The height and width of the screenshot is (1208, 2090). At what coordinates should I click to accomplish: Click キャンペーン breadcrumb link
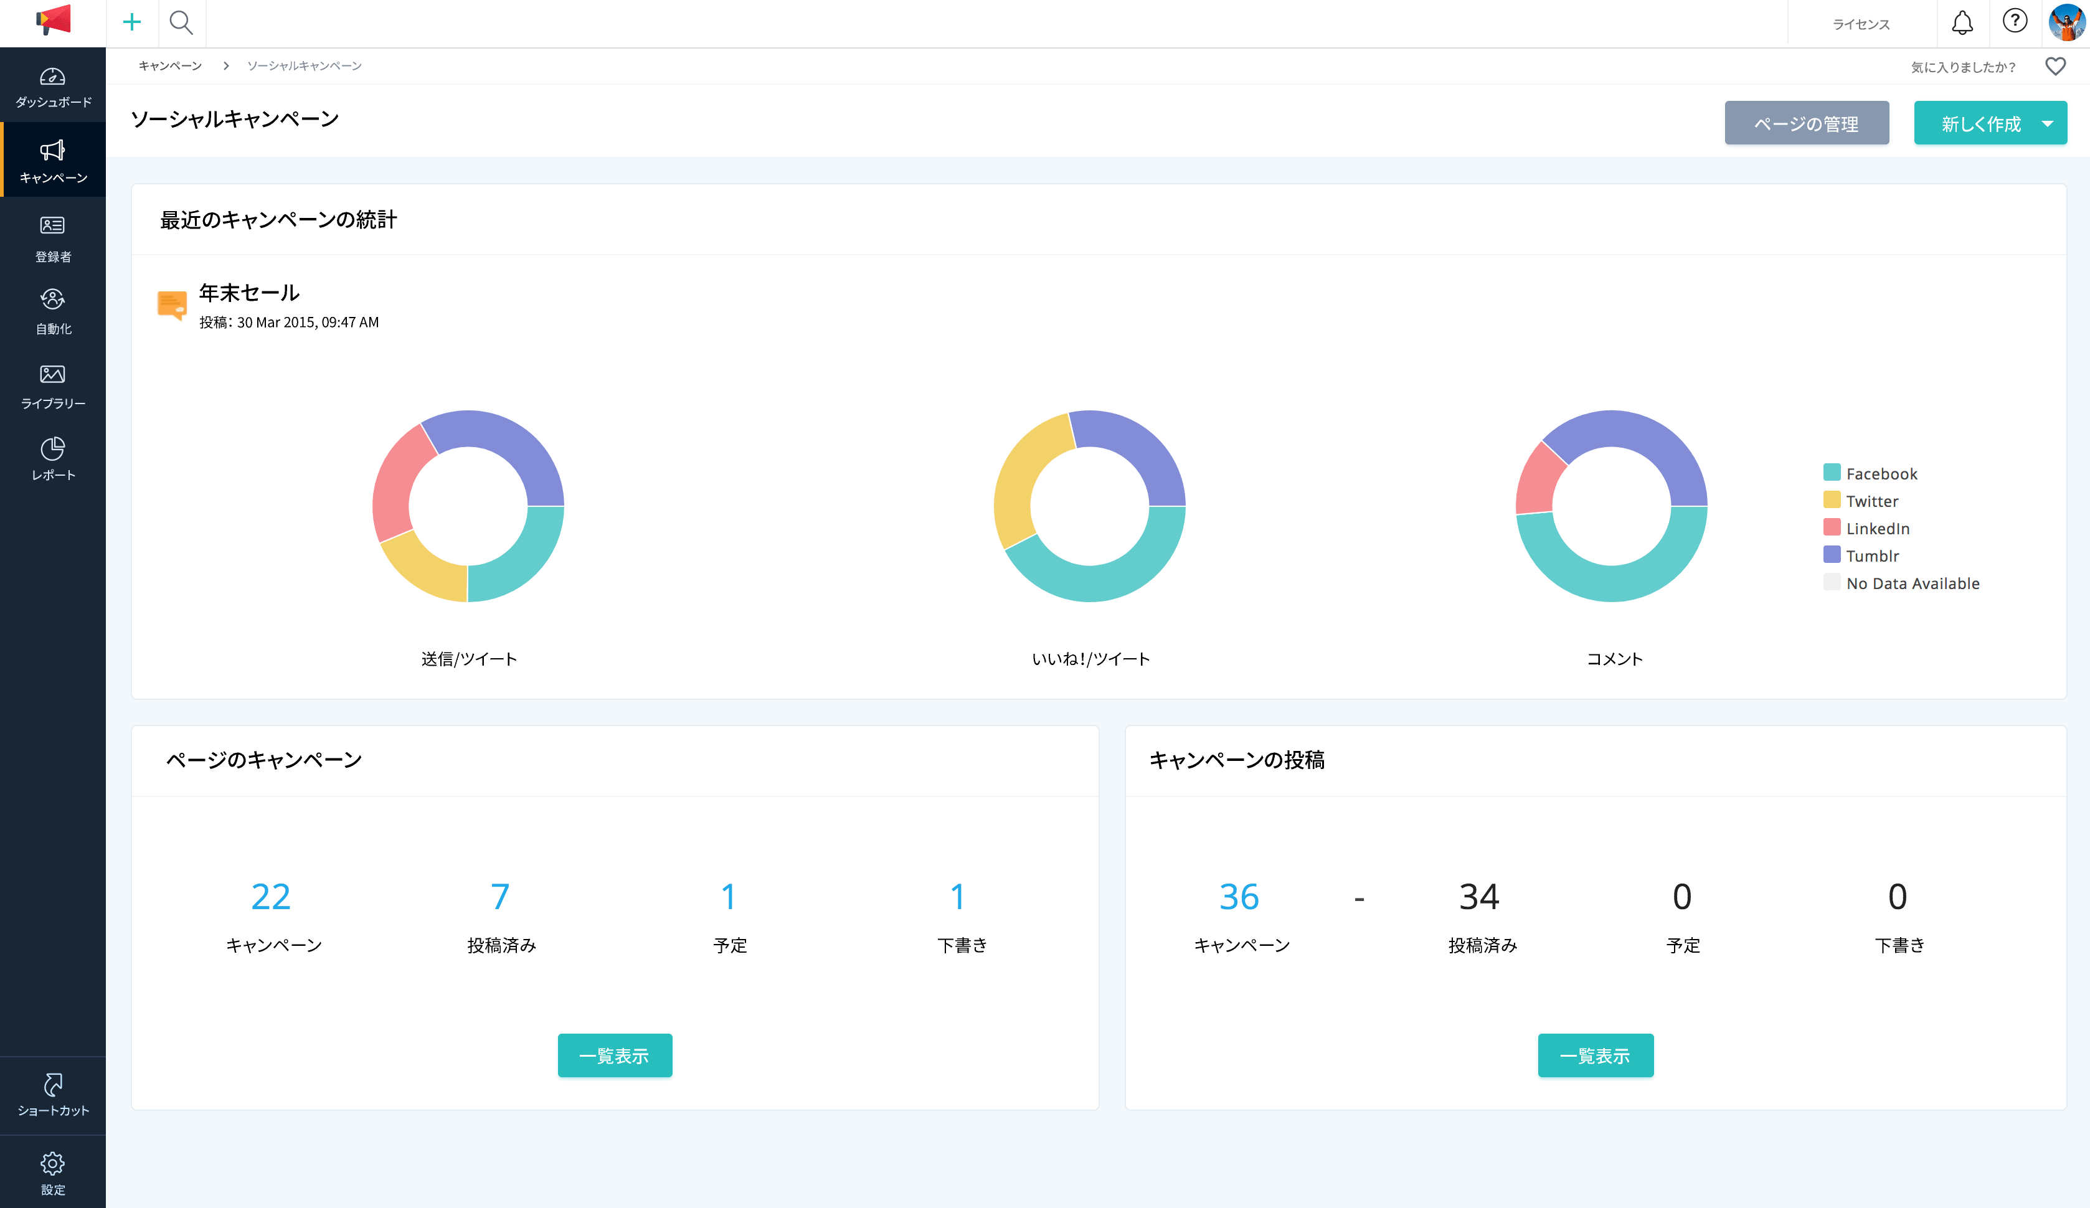170,65
